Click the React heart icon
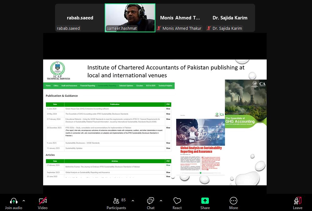This screenshot has height=211, width=312. 177,201
